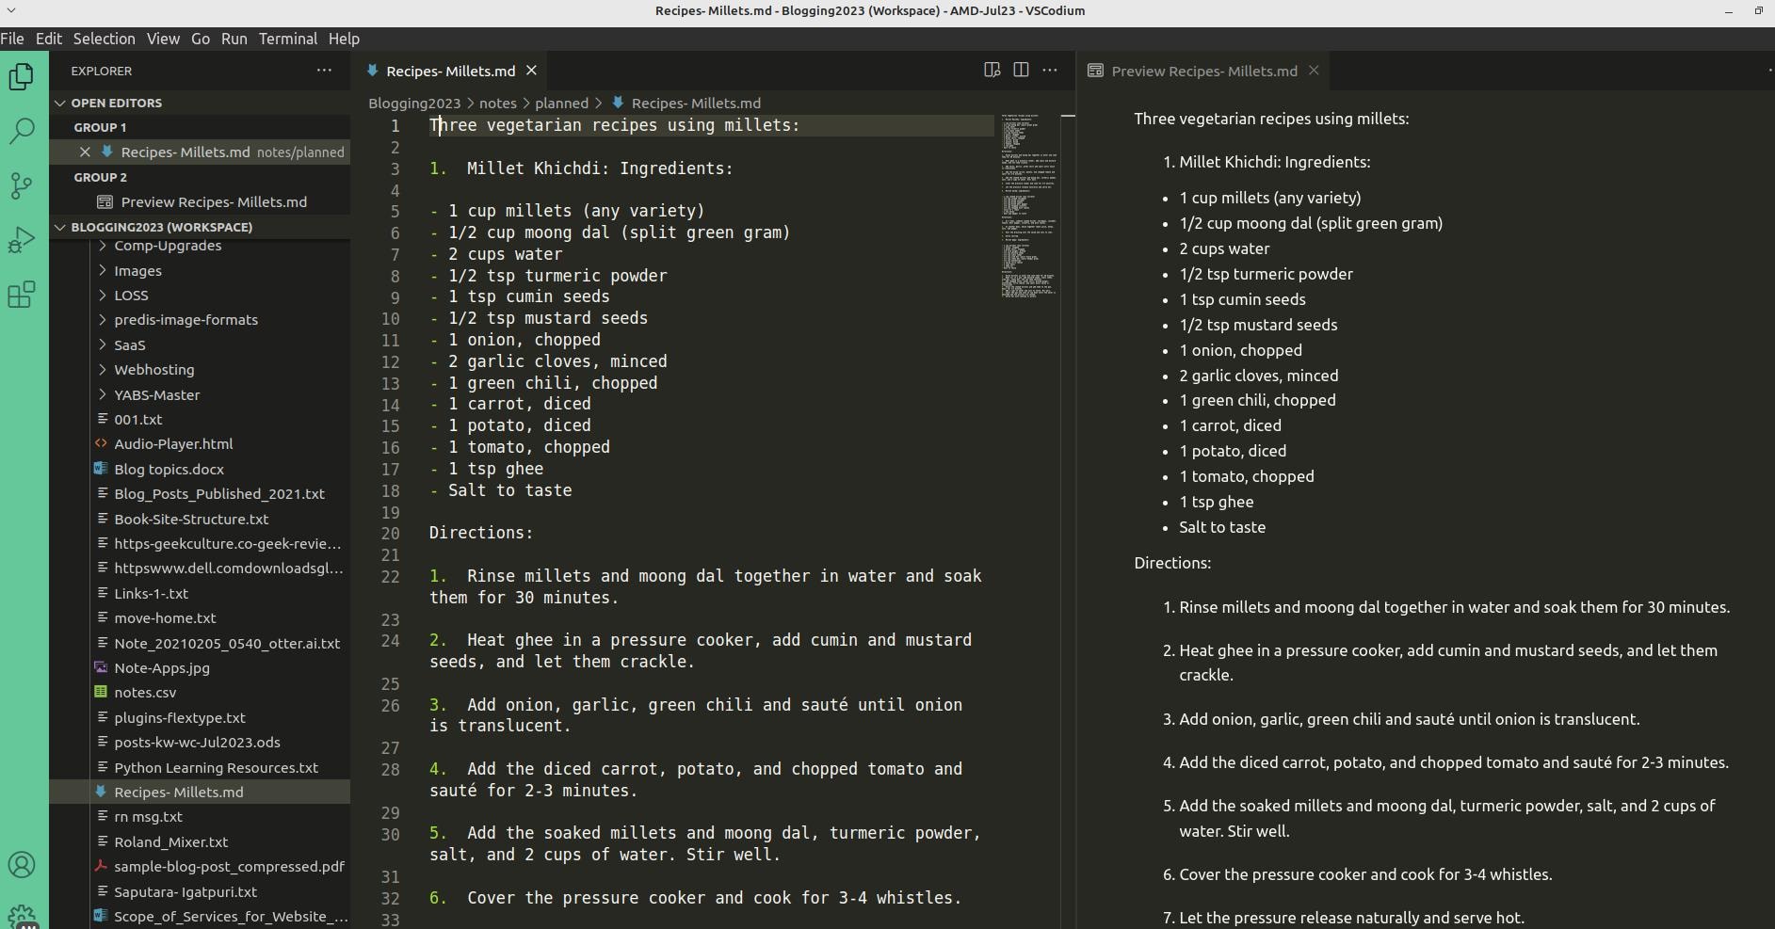Open 001.txt in the explorer
The width and height of the screenshot is (1775, 929).
(137, 419)
